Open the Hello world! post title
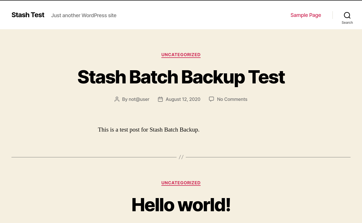This screenshot has height=223, width=362. 181,205
